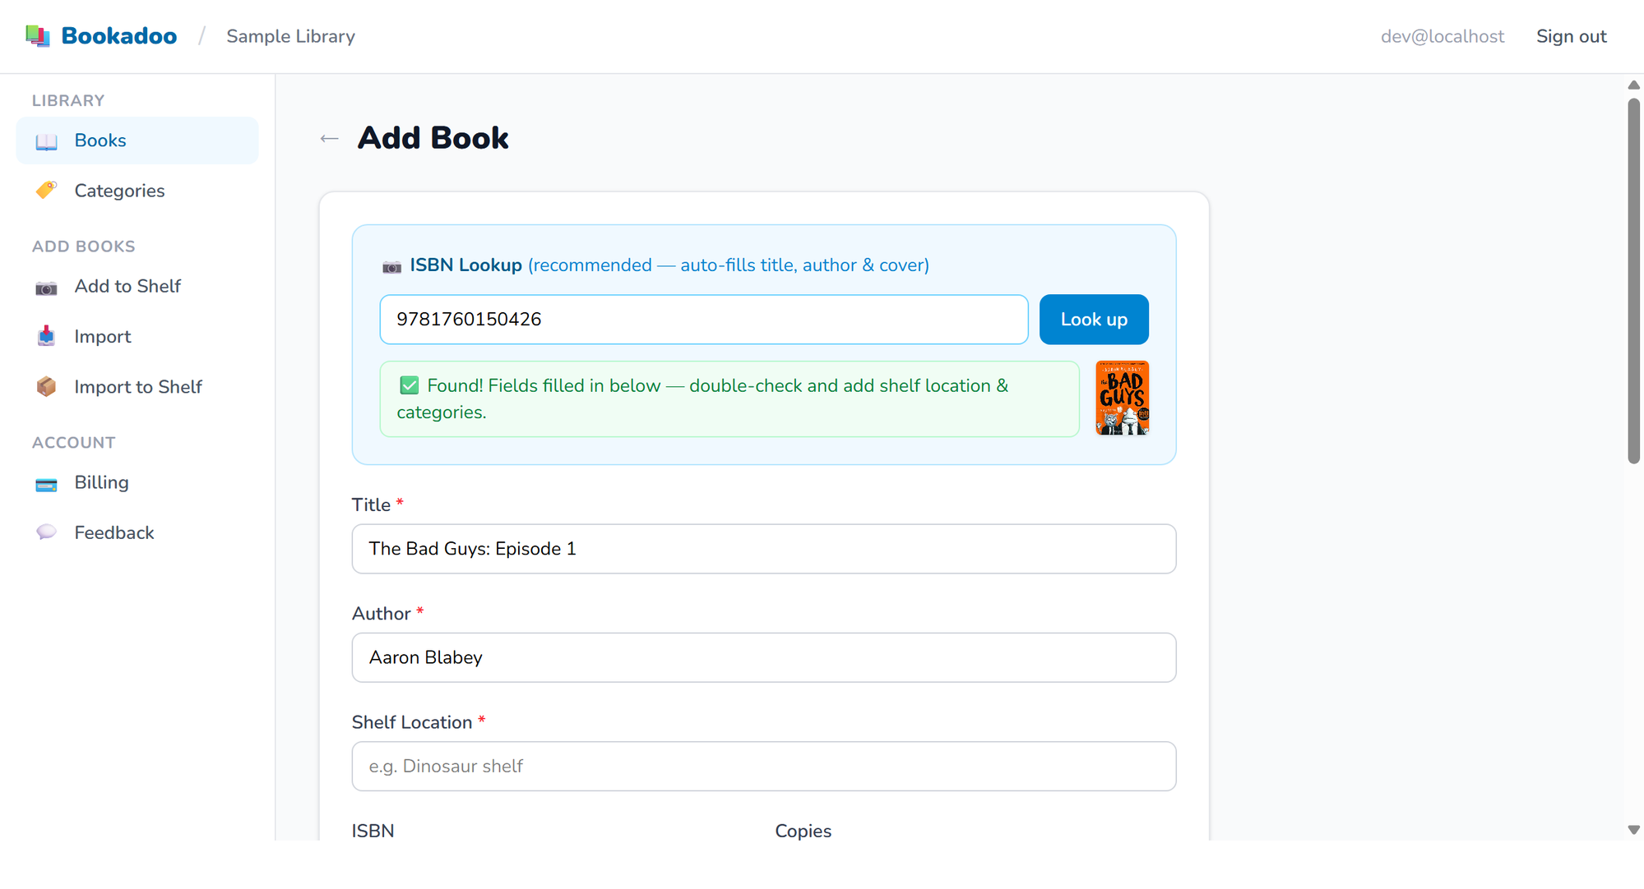The image size is (1644, 889).
Task: Open the Feedback page
Action: (137, 532)
